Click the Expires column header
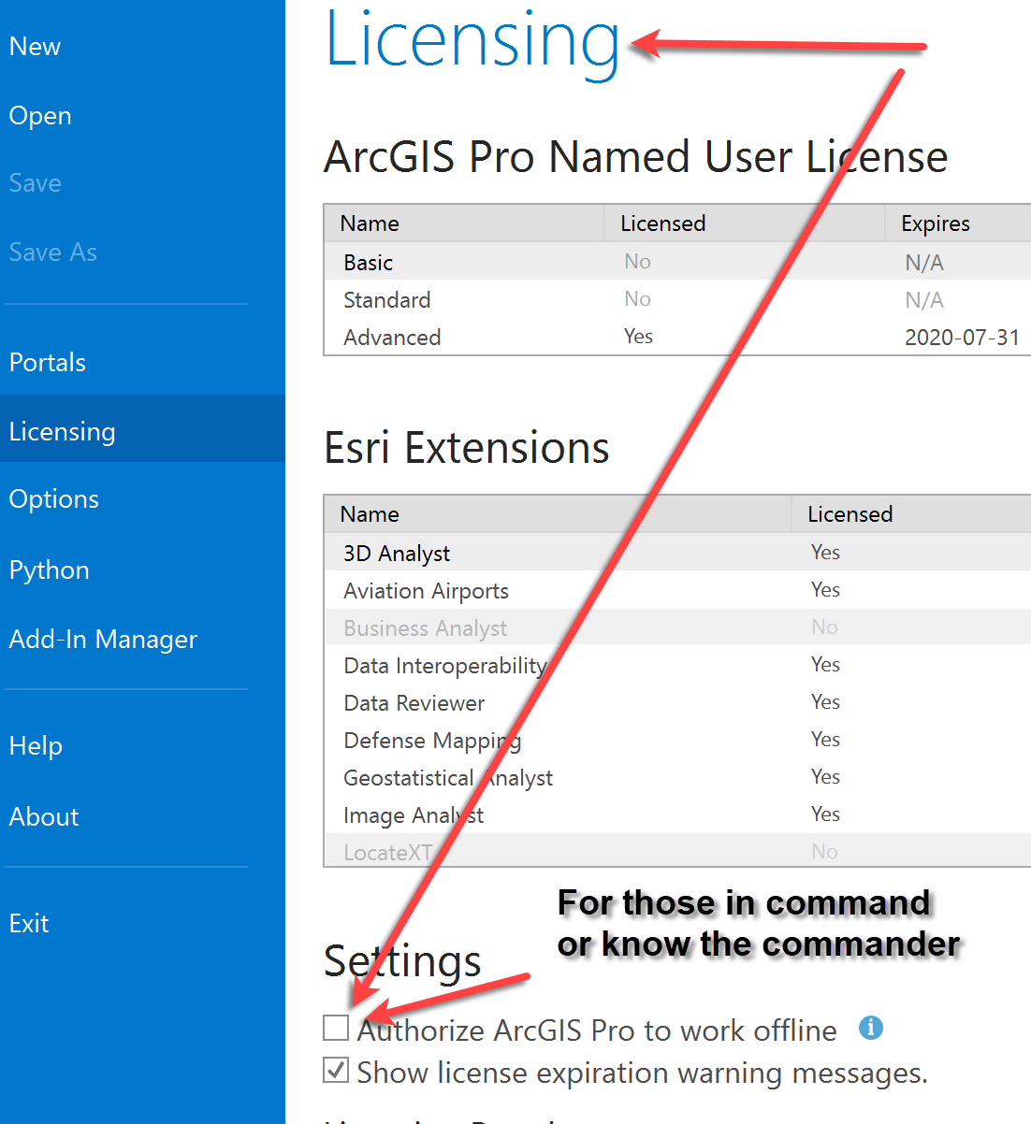This screenshot has width=1031, height=1124. (x=958, y=223)
